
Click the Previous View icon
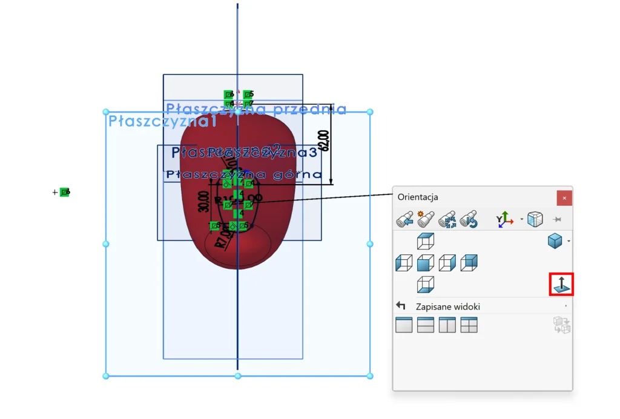coord(404,219)
